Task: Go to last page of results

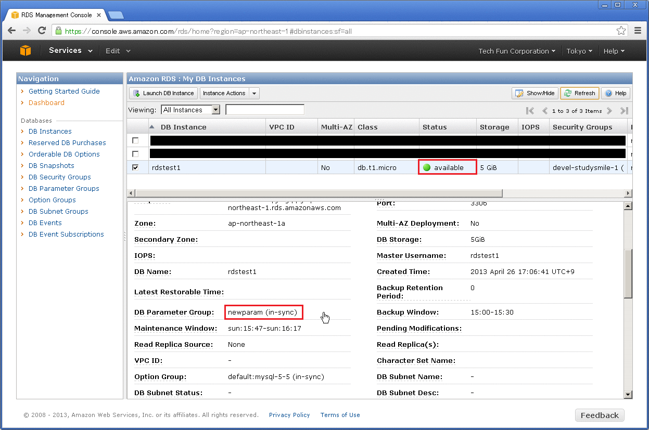Action: [624, 111]
